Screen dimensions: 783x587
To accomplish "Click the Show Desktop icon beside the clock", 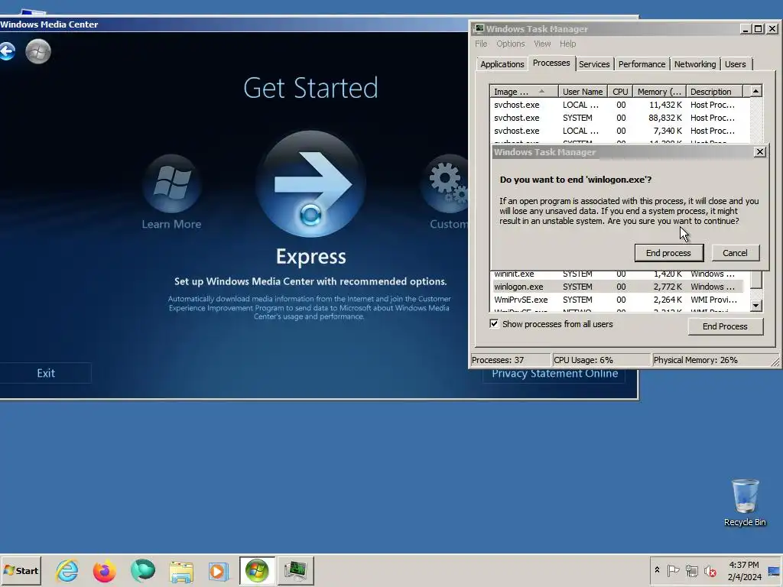I will click(x=774, y=571).
